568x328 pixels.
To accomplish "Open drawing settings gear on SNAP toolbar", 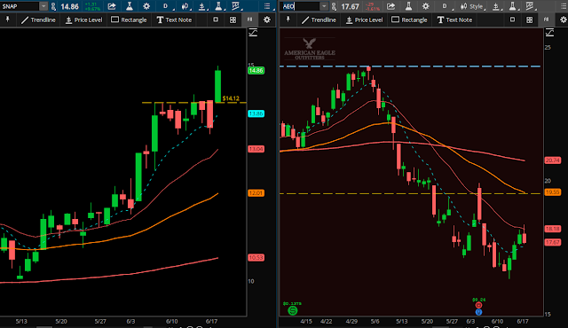I will click(267, 20).
